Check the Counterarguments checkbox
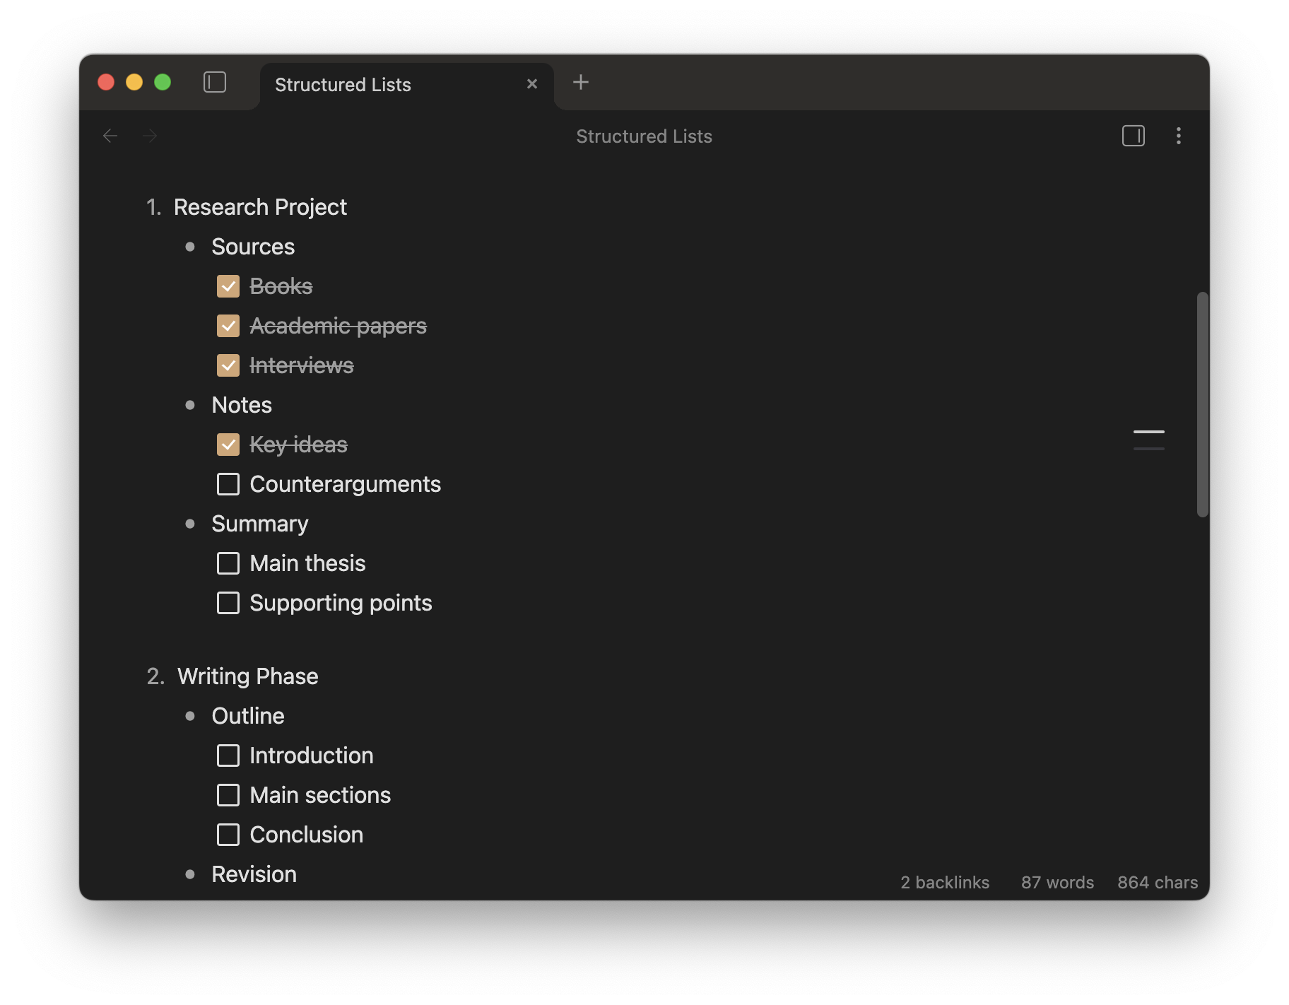 228,484
